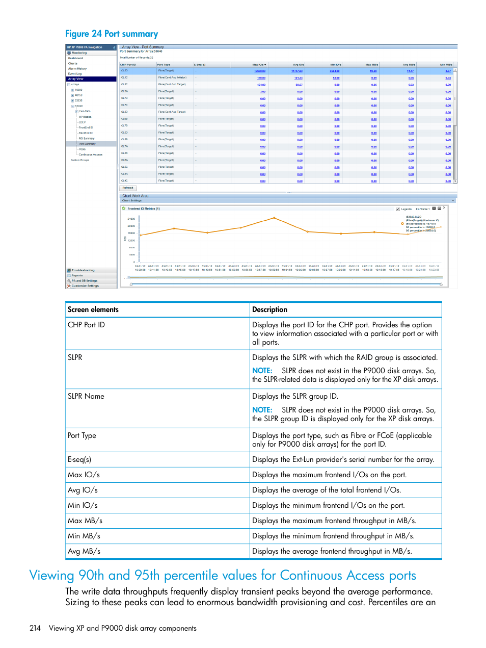Click port table scrollbar down arrow

(455, 181)
